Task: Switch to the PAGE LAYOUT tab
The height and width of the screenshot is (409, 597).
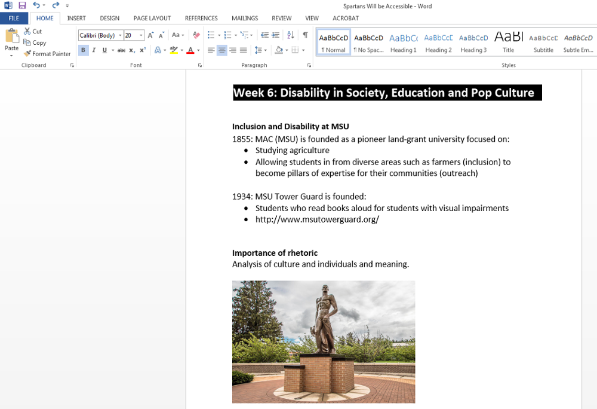Action: (152, 19)
